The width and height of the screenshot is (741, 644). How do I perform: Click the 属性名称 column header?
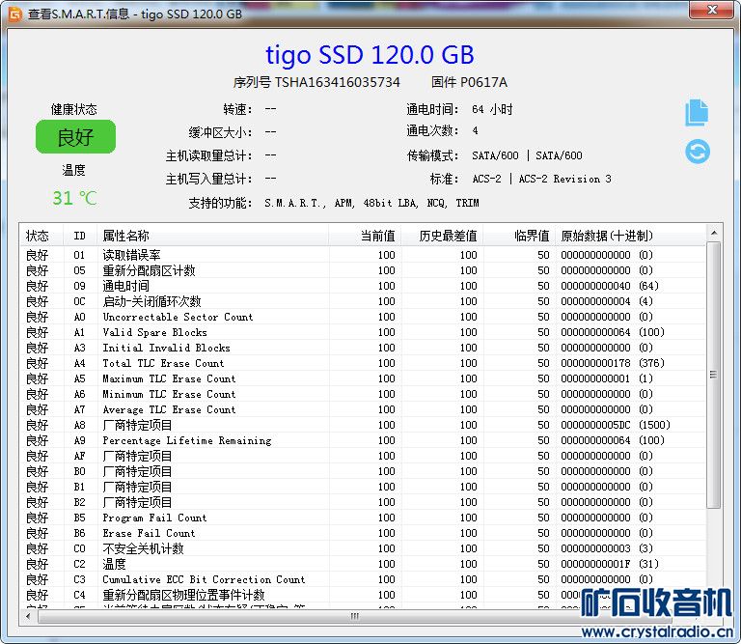[x=212, y=235]
